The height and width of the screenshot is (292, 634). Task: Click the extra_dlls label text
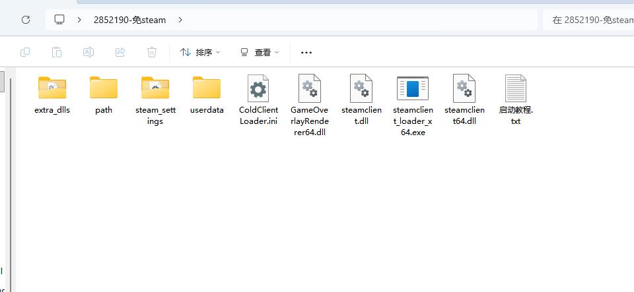coord(52,110)
